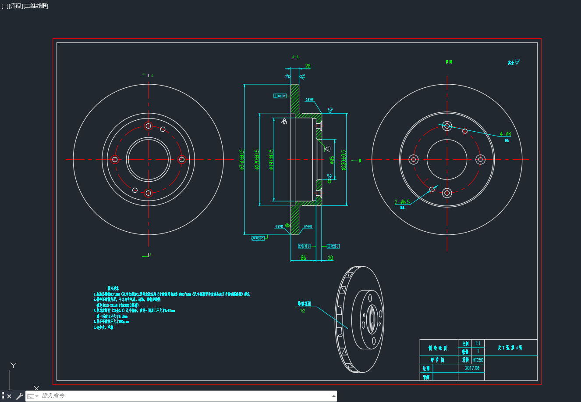Select the 1:1 scale value in title block

coord(478,343)
